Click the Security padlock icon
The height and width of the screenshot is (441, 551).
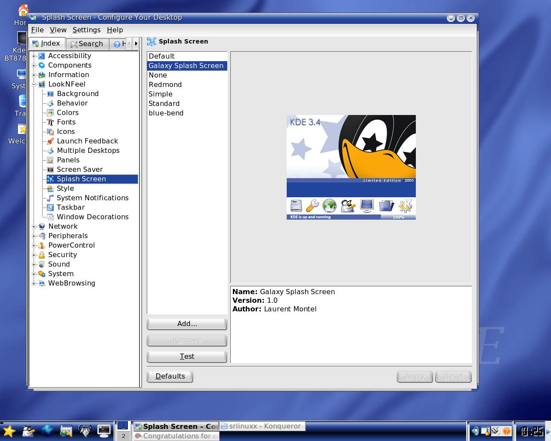[42, 255]
